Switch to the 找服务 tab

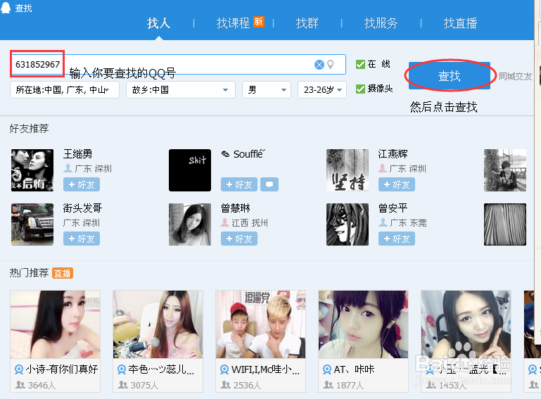click(381, 23)
